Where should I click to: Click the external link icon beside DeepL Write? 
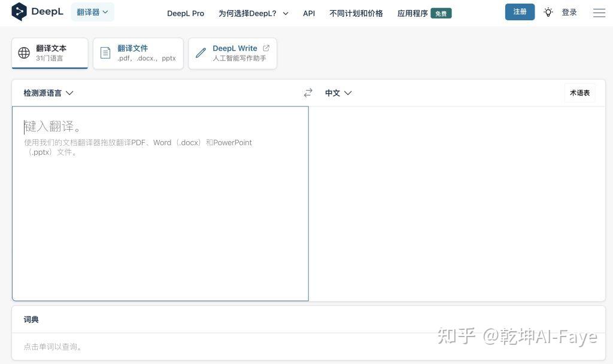(266, 48)
